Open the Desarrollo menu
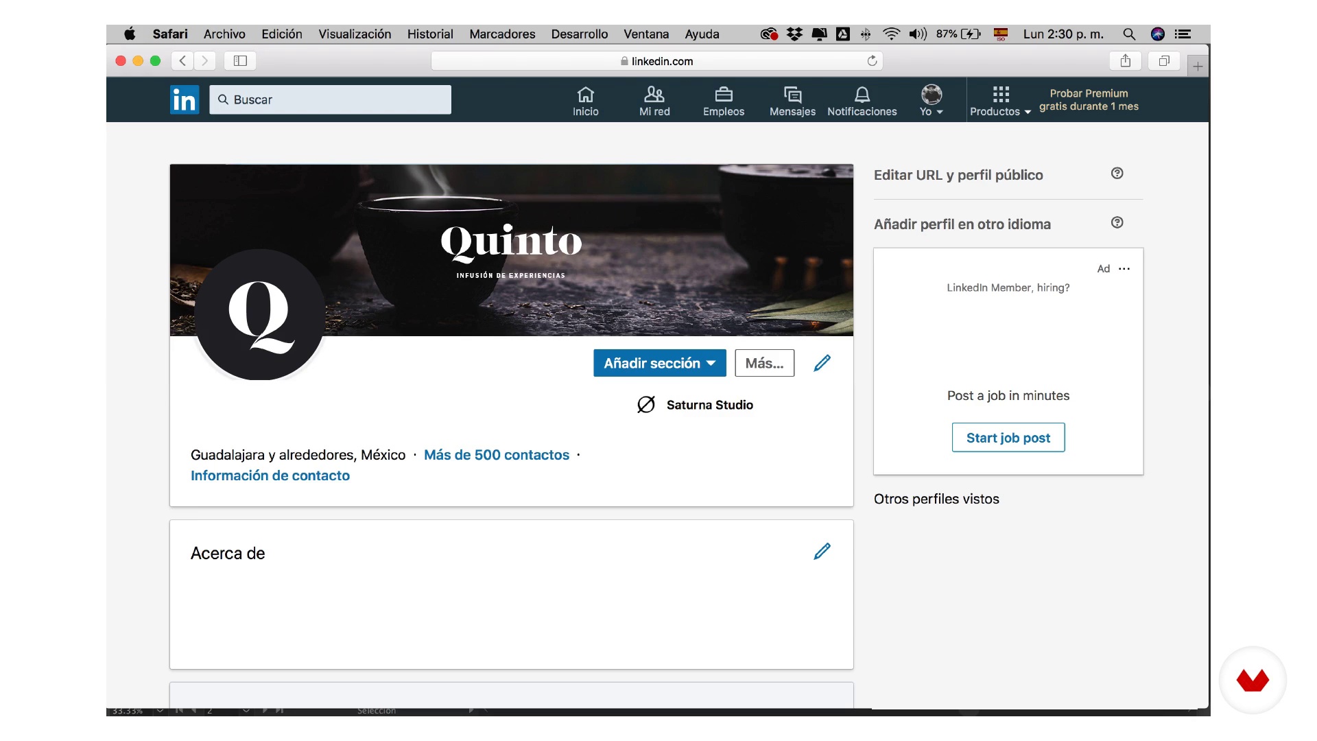The height and width of the screenshot is (741, 1317). tap(580, 34)
